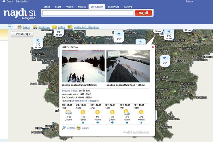Click the map marker showing 0°C 45 cm
Viewport: 213px width, 142px height.
pos(59,33)
